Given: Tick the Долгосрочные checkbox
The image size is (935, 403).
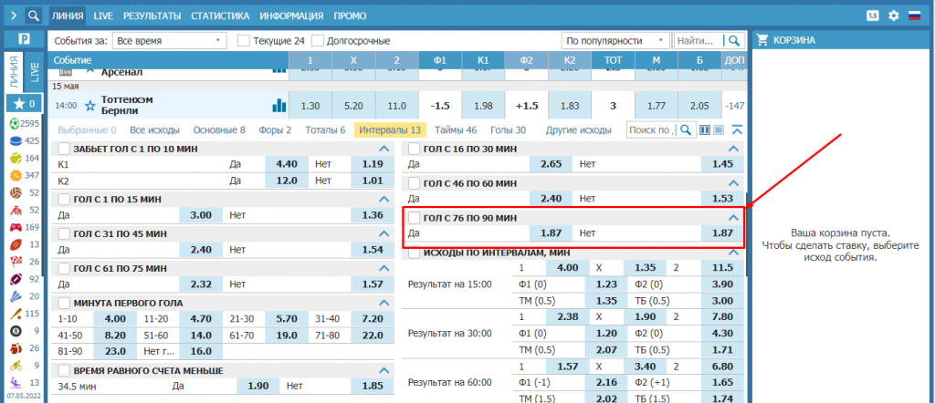Looking at the screenshot, I should (x=318, y=40).
